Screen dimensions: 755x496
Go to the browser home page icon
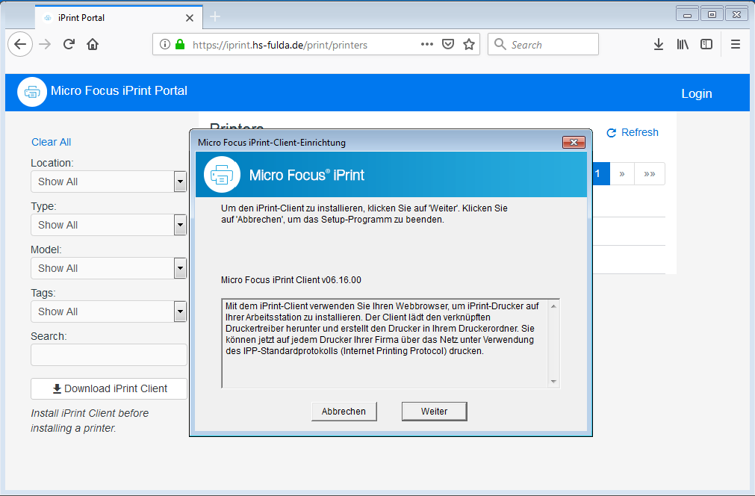[x=93, y=45]
